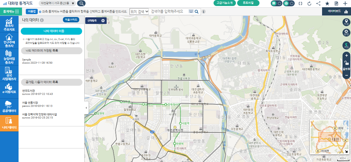
Task: Click the 지표 map pin icon
Action: pos(346,21)
